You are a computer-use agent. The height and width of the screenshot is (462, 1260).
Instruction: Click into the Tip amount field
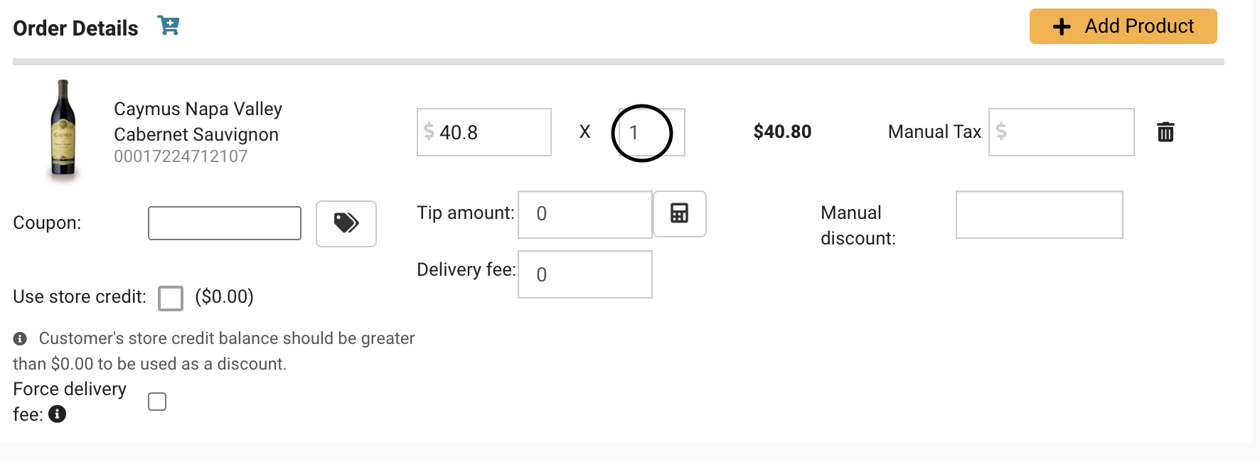pos(585,215)
